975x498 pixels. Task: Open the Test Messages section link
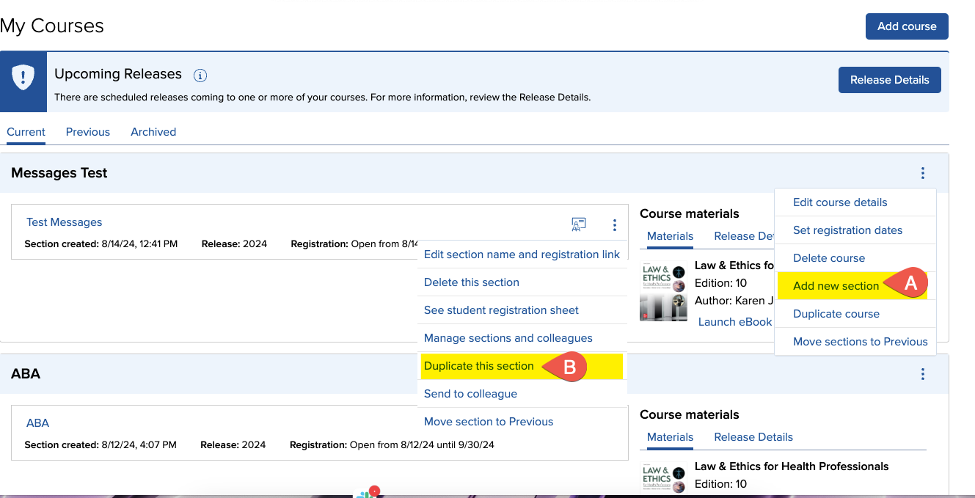65,222
